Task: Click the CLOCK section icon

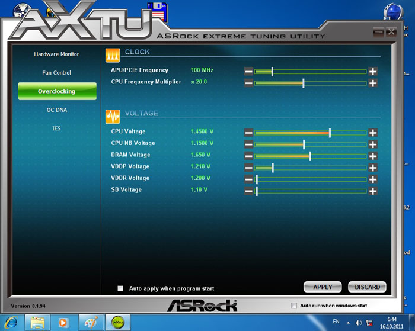Action: point(113,55)
